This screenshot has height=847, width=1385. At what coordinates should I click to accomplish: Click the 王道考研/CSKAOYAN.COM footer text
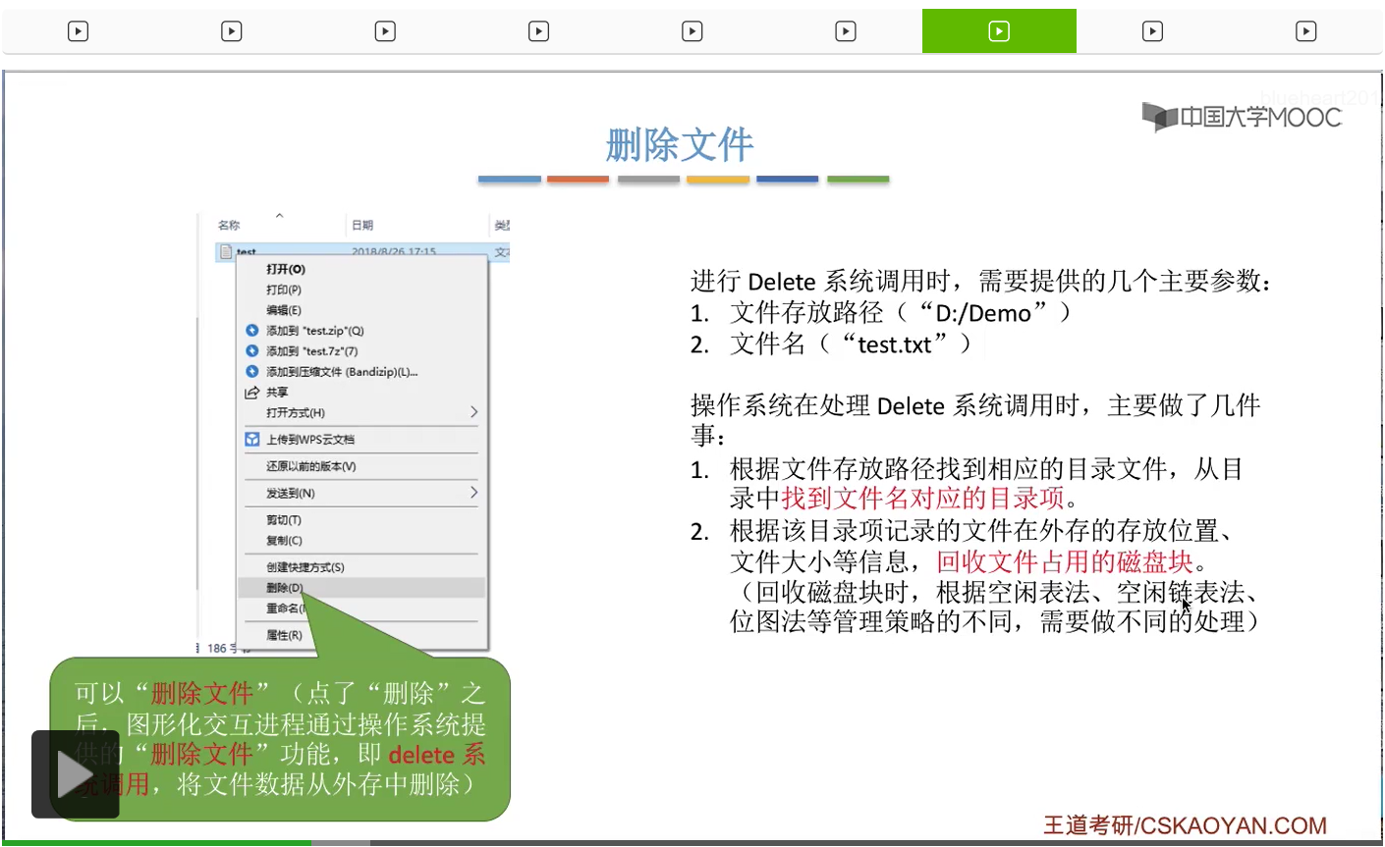tap(1185, 825)
